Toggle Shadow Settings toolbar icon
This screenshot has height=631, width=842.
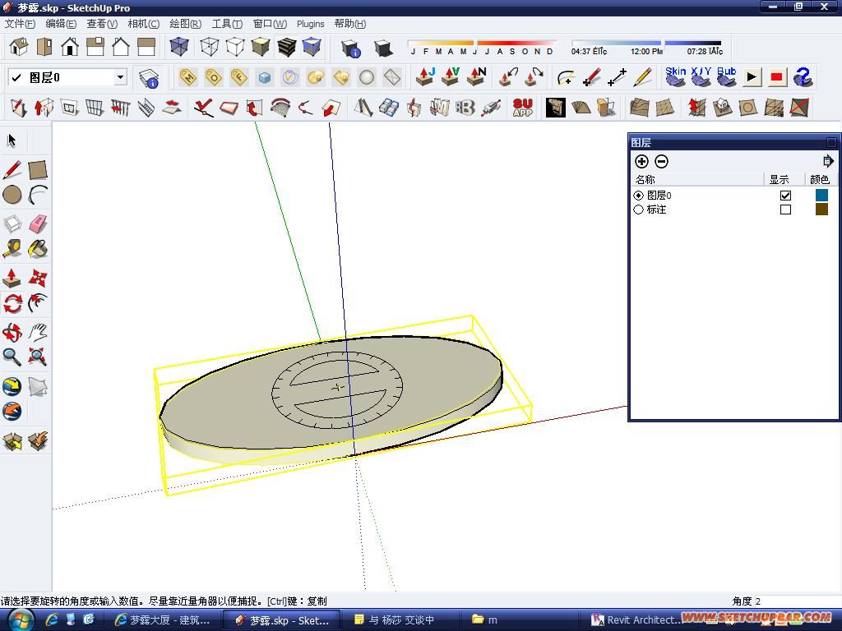(x=350, y=48)
